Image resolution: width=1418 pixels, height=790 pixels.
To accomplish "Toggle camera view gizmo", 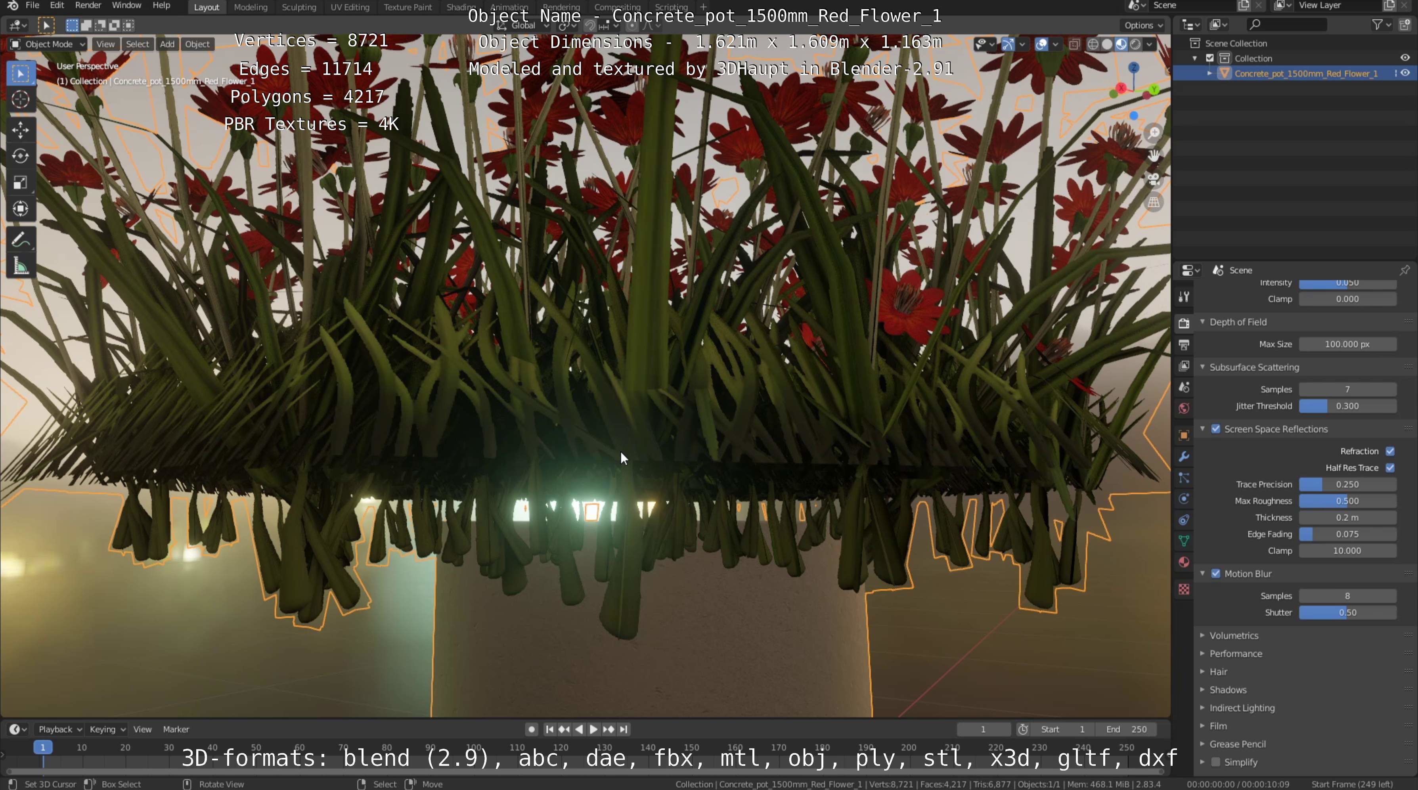I will [x=1154, y=180].
